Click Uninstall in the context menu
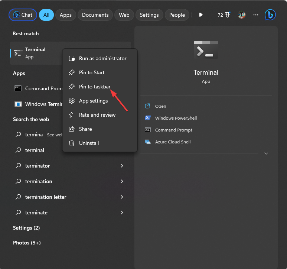 (89, 143)
